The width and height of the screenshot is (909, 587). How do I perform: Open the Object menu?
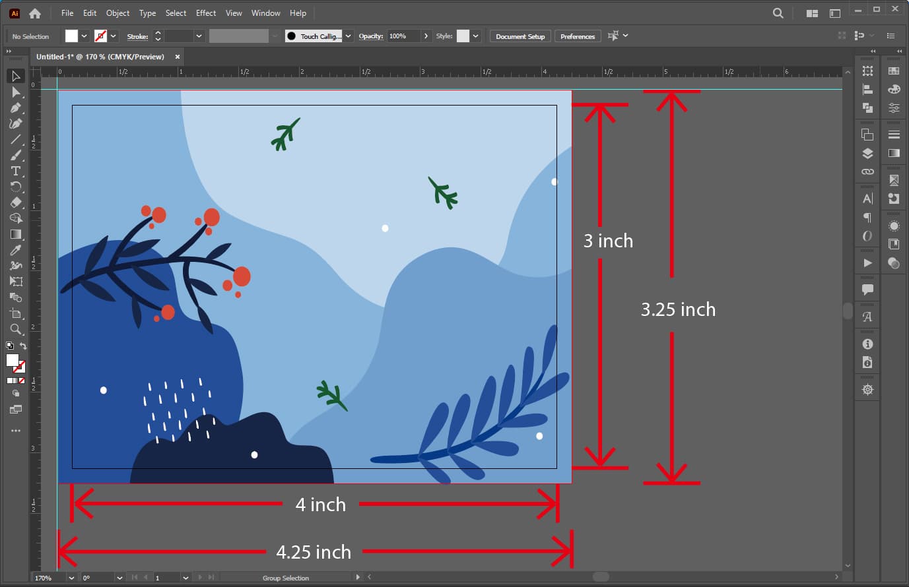point(118,13)
